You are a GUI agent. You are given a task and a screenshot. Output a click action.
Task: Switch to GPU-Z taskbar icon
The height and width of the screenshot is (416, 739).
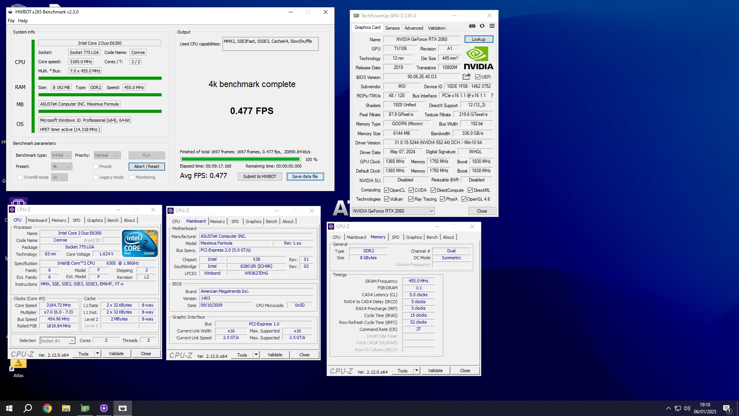(85, 408)
